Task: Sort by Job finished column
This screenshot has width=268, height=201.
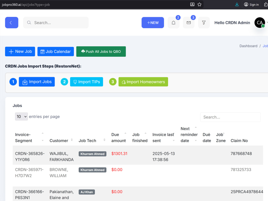Action: point(140,137)
